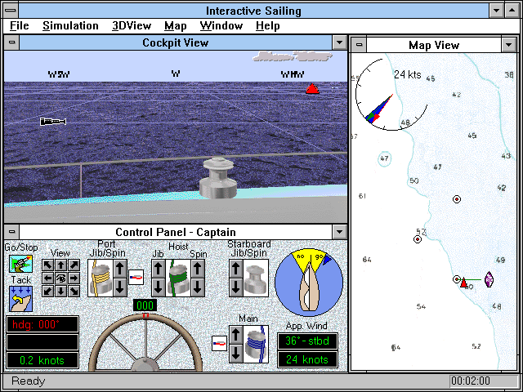
Task: Click the no-go apparent wind boat indicator
Action: tap(309, 282)
